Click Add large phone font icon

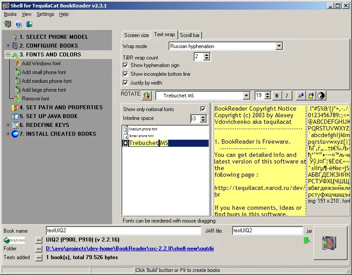pos(18,90)
